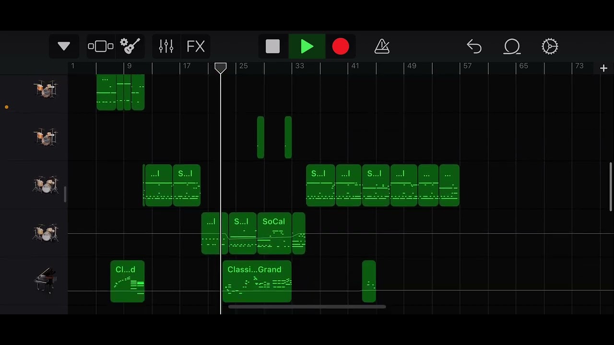Switch to Tracks view button
614x345 pixels.
(101, 46)
